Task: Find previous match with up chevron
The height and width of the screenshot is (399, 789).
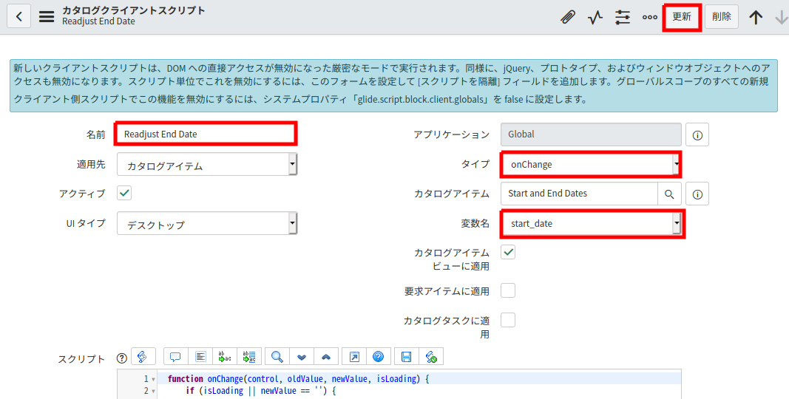Action: coord(326,356)
